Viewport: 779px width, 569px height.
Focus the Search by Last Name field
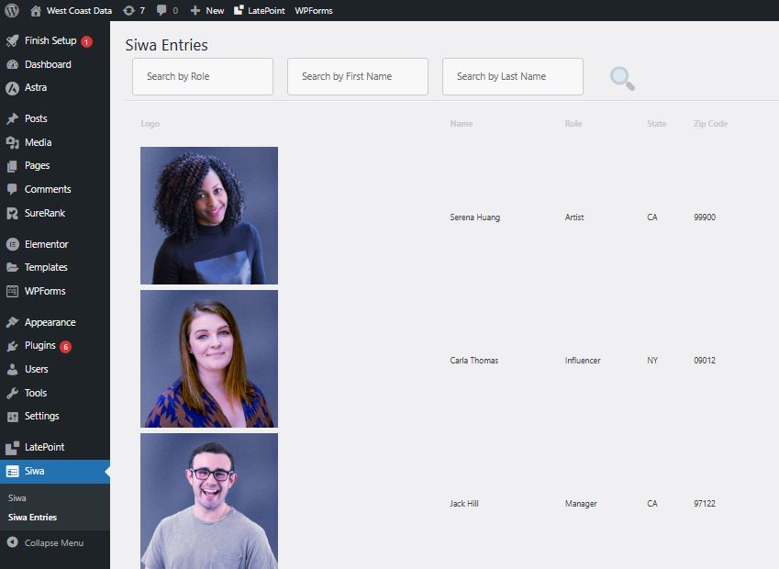(x=513, y=76)
